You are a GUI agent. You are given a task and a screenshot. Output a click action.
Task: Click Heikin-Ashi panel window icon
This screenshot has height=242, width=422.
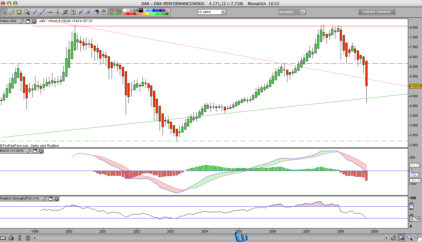pyautogui.click(x=28, y=21)
